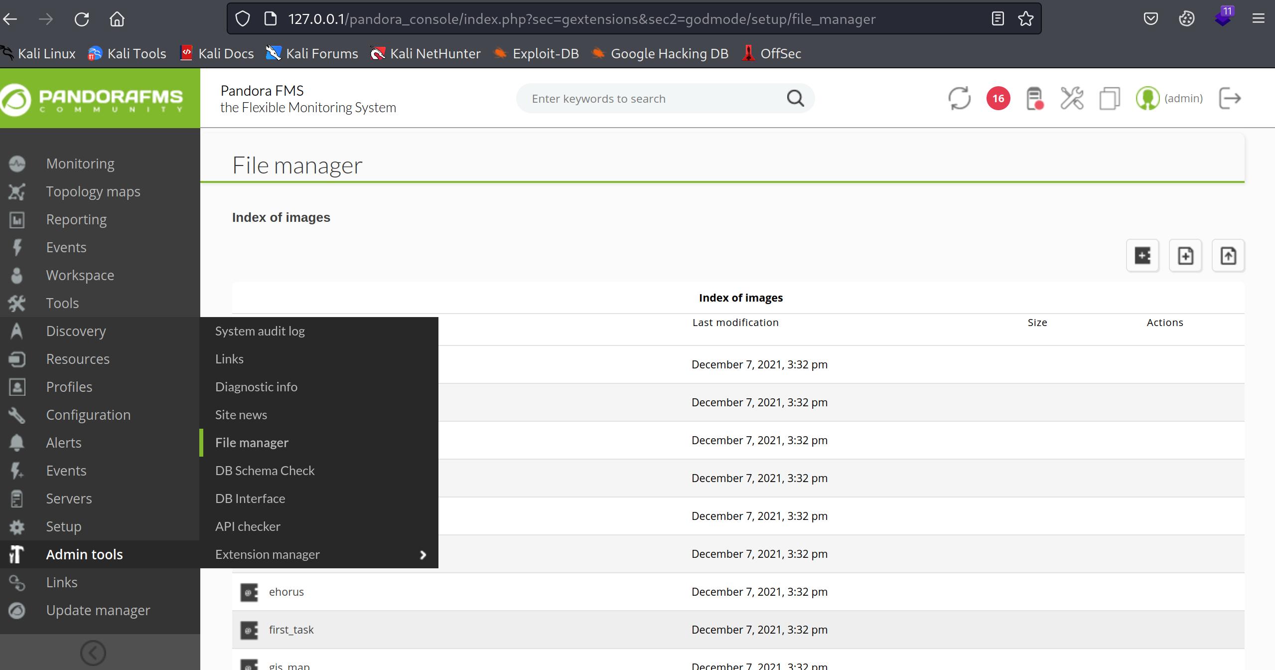This screenshot has width=1275, height=670.
Task: Click the upload file icon button
Action: 1228,256
